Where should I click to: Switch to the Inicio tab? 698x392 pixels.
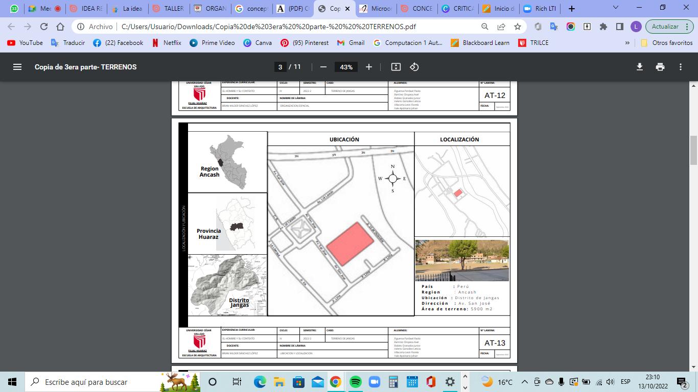[x=499, y=9]
